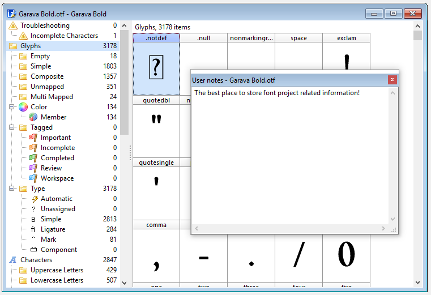This screenshot has width=431, height=295.
Task: Click the Mark circumflex icon
Action: (33, 238)
